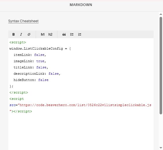163x150 pixels.
Task: Click the beaverhero script src URL
Action: 85,105
